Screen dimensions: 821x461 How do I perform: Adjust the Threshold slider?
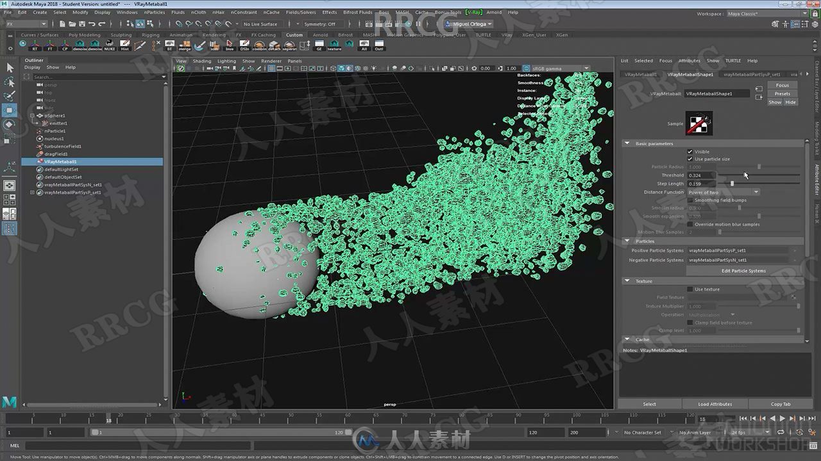coord(759,175)
